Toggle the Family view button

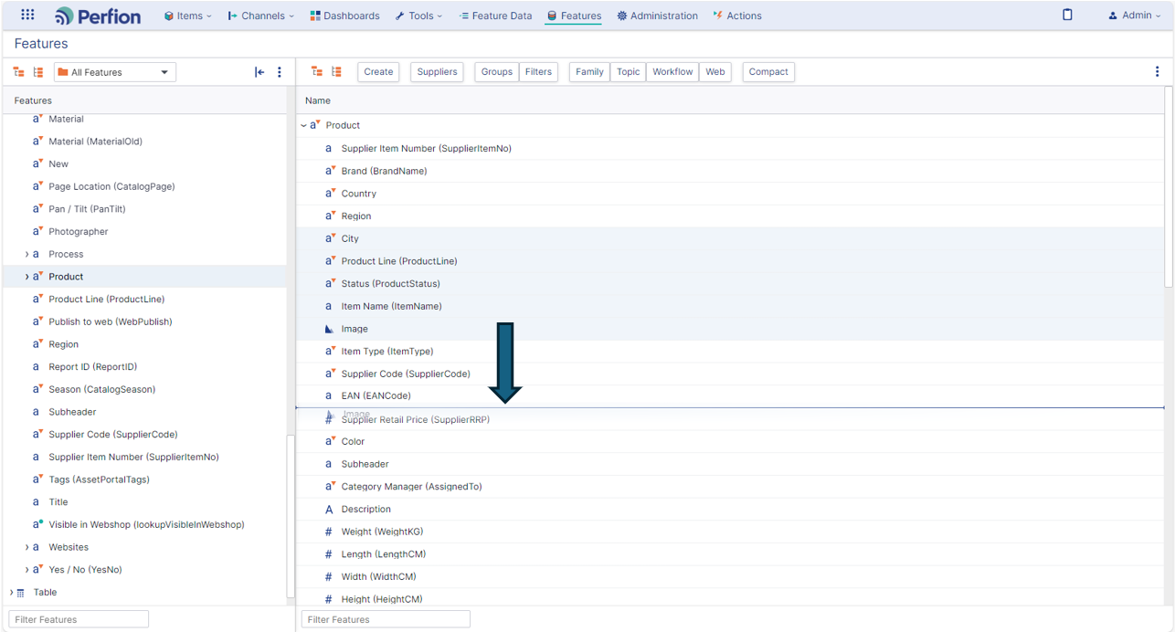(589, 72)
